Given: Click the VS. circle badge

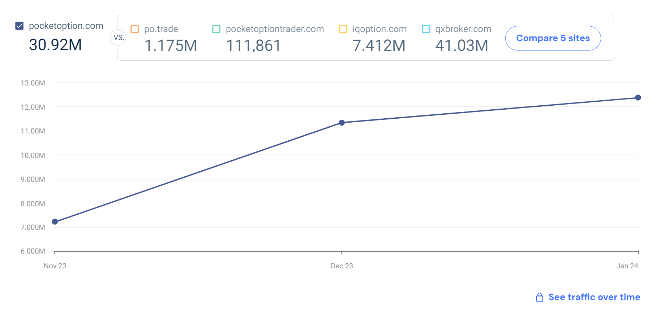Looking at the screenshot, I should pos(118,38).
